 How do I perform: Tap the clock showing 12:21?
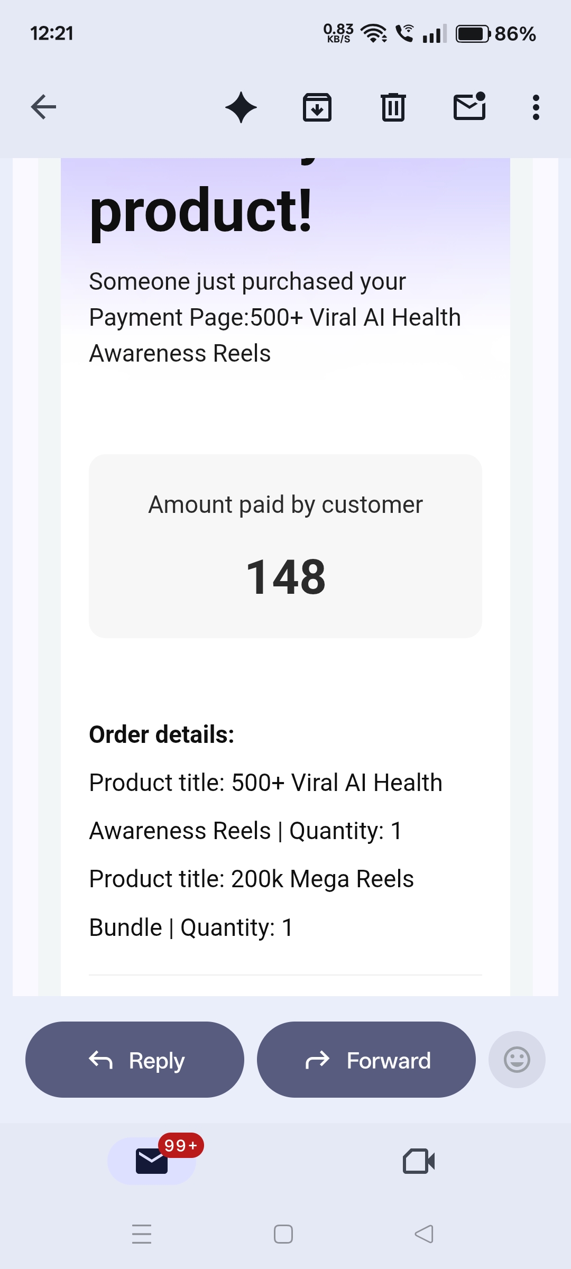pyautogui.click(x=52, y=34)
